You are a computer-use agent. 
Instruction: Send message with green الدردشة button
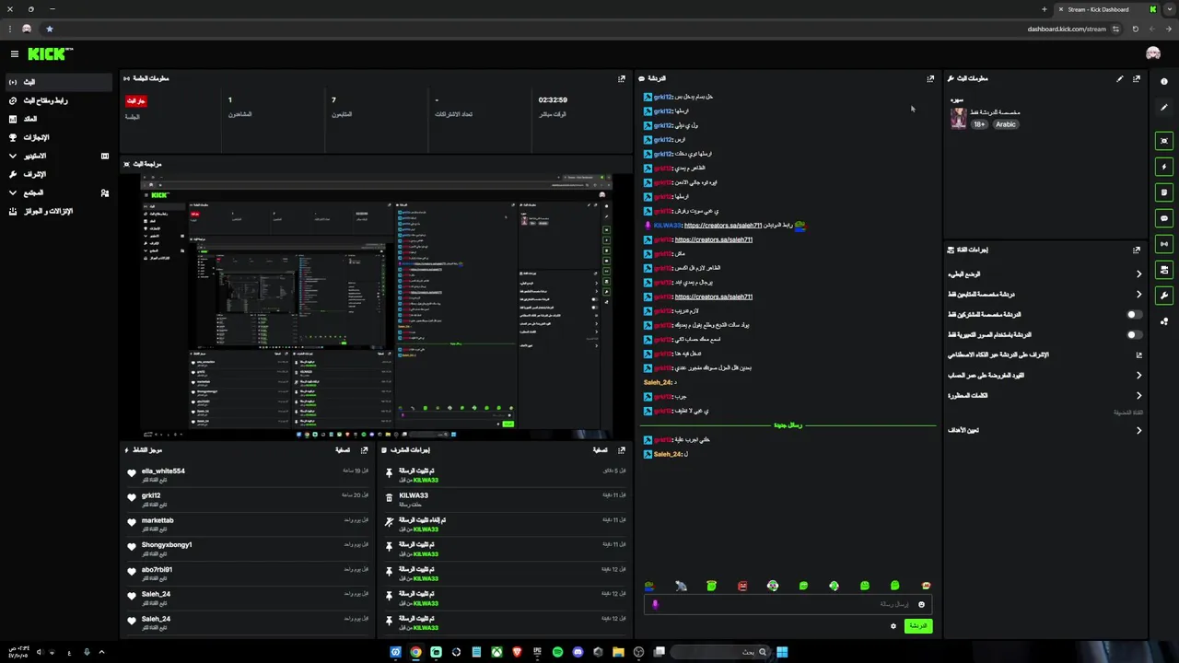tap(918, 626)
